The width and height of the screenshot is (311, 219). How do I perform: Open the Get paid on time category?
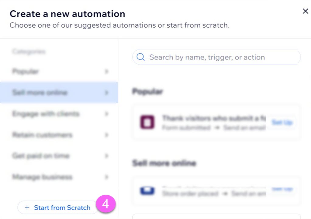[59, 156]
